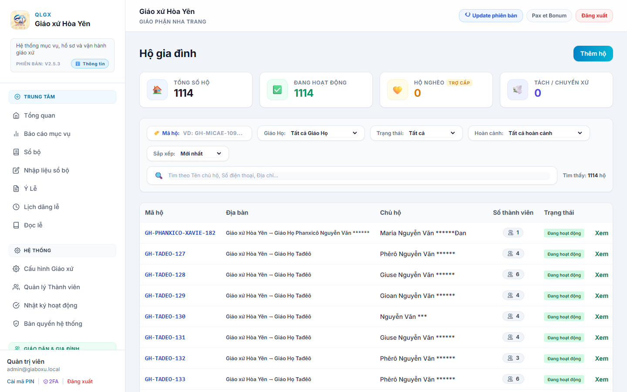Click the Bản quyền hệ thống shield icon

[16, 324]
